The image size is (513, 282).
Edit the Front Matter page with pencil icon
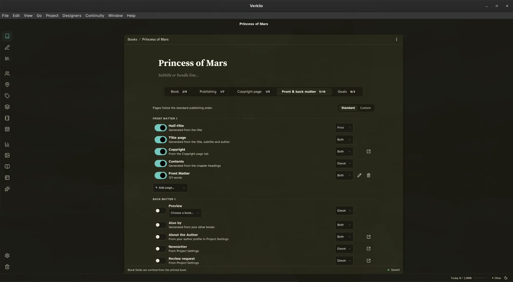pyautogui.click(x=359, y=175)
